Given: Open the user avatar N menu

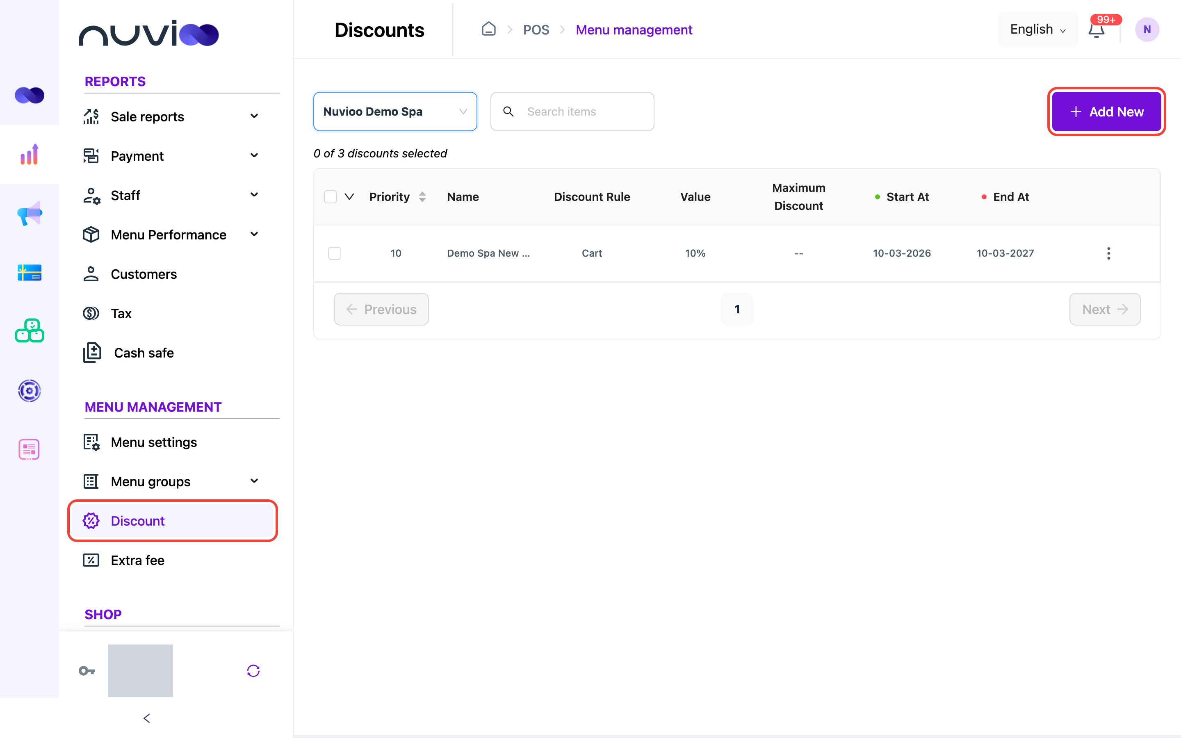Looking at the screenshot, I should coord(1147,30).
